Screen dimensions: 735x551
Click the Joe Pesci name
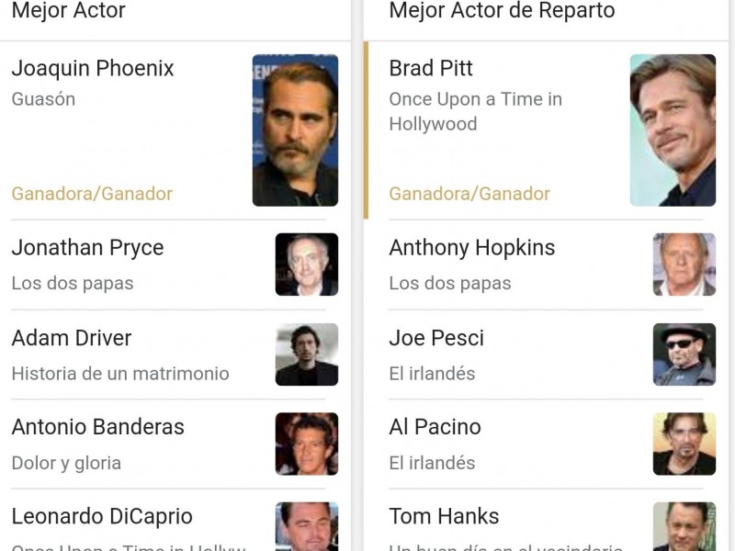click(436, 338)
